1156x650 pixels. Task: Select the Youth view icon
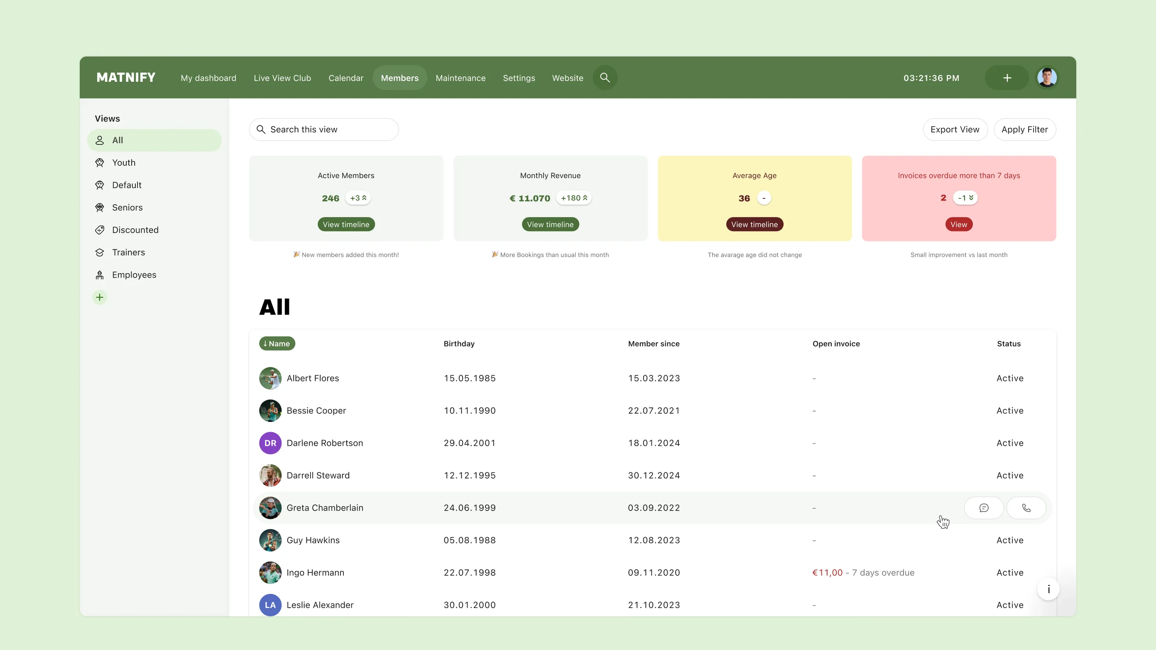tap(100, 162)
